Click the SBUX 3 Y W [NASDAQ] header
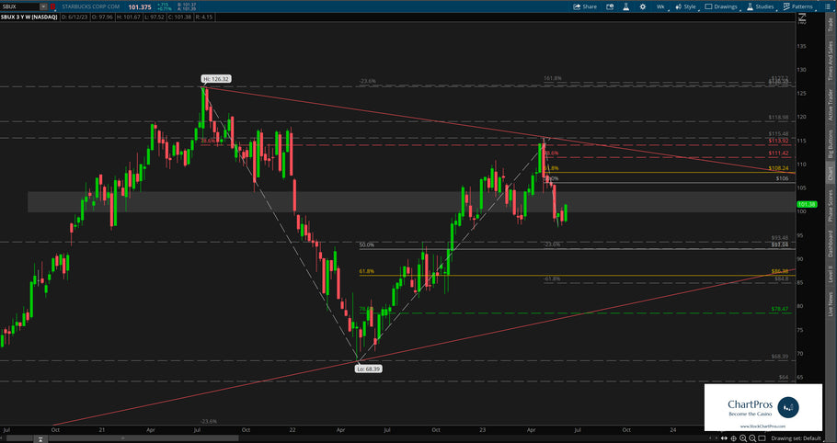This screenshot has height=443, width=837. tap(29, 17)
